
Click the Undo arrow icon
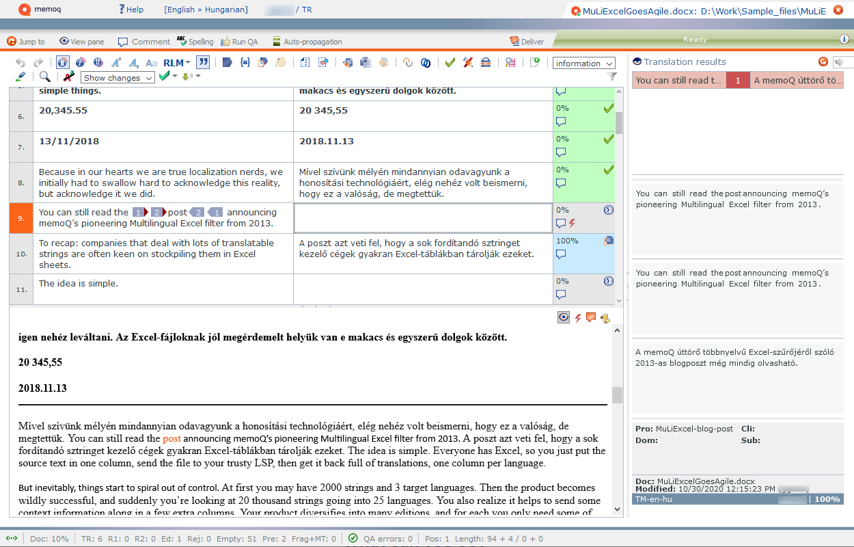20,63
